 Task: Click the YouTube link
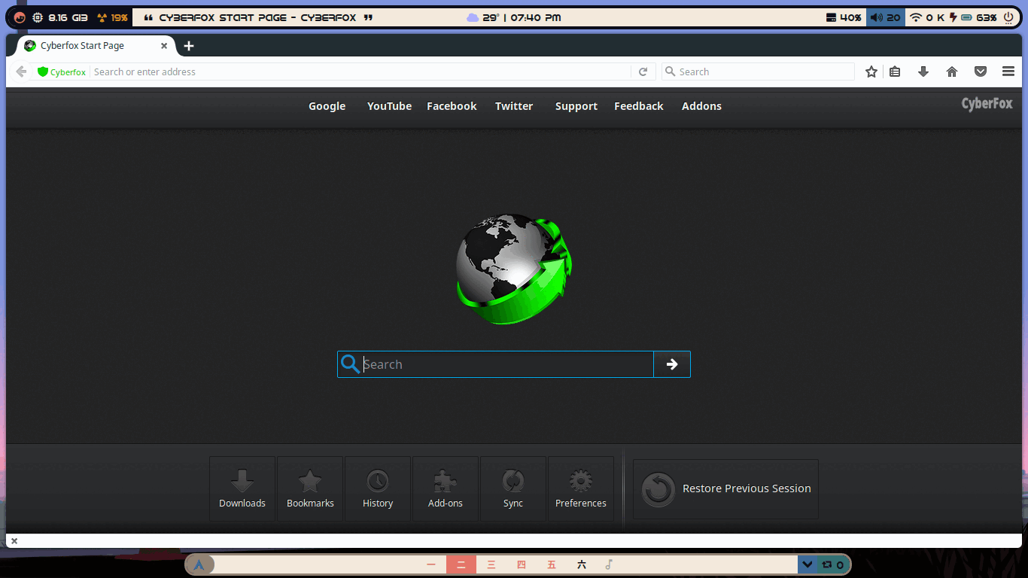(389, 106)
